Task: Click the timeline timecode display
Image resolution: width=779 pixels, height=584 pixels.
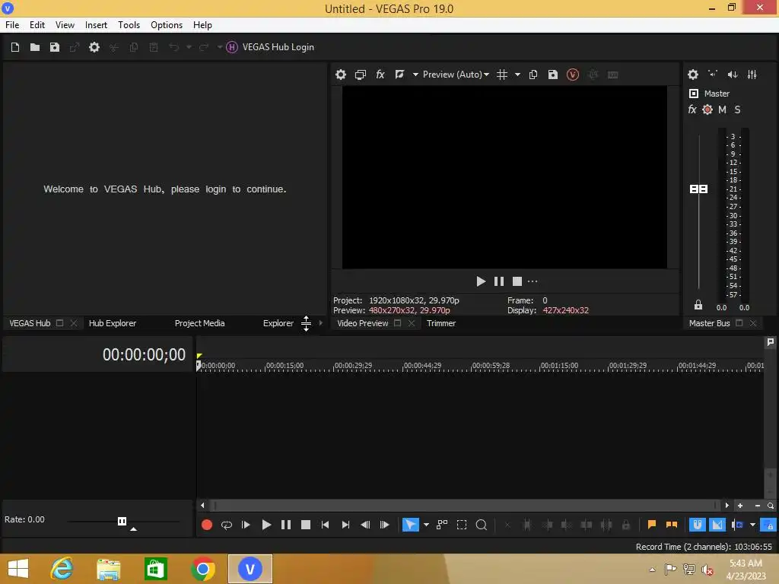Action: coord(144,354)
